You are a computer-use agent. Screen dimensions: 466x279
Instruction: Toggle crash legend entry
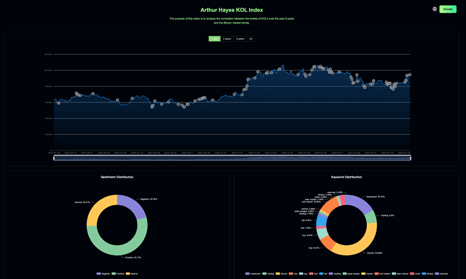pos(415,273)
